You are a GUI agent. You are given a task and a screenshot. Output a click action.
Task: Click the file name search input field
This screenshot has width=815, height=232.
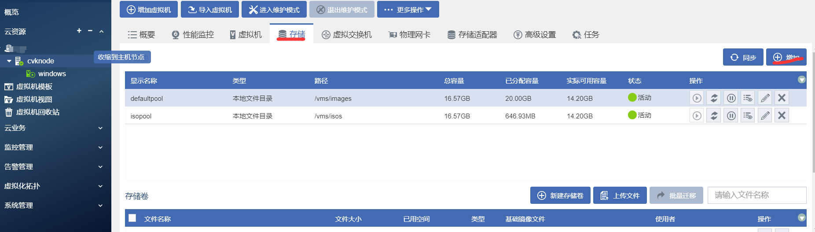[757, 195]
